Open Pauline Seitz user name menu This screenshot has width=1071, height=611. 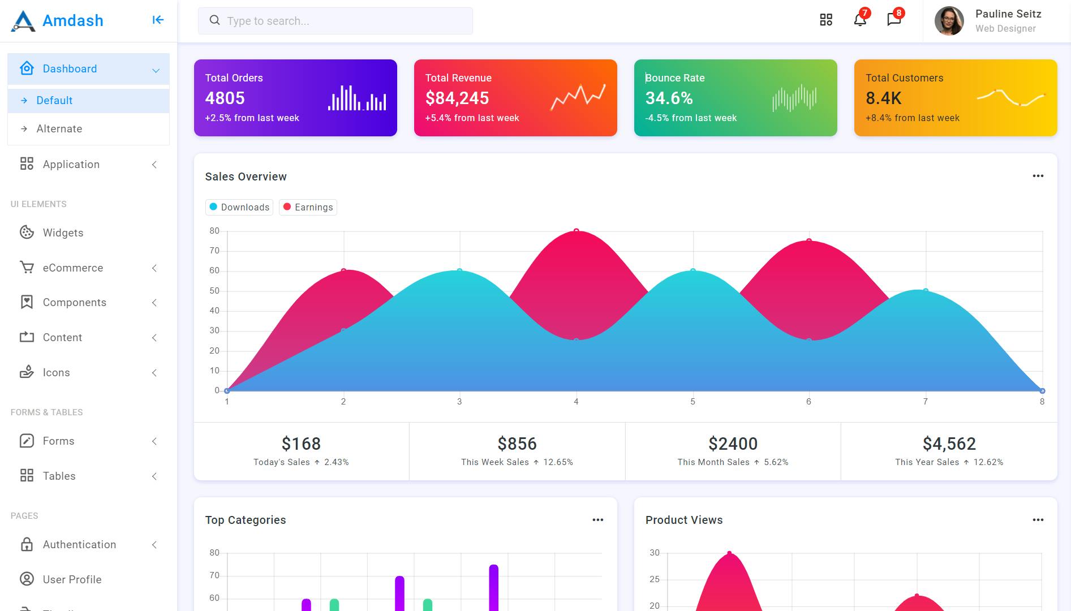pos(1008,14)
